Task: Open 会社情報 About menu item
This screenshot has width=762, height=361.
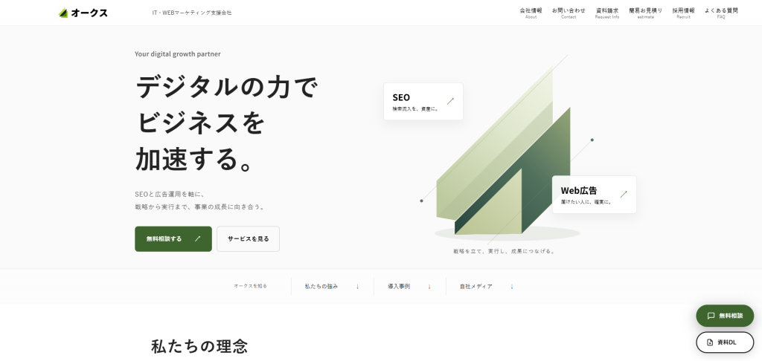Action: [531, 13]
